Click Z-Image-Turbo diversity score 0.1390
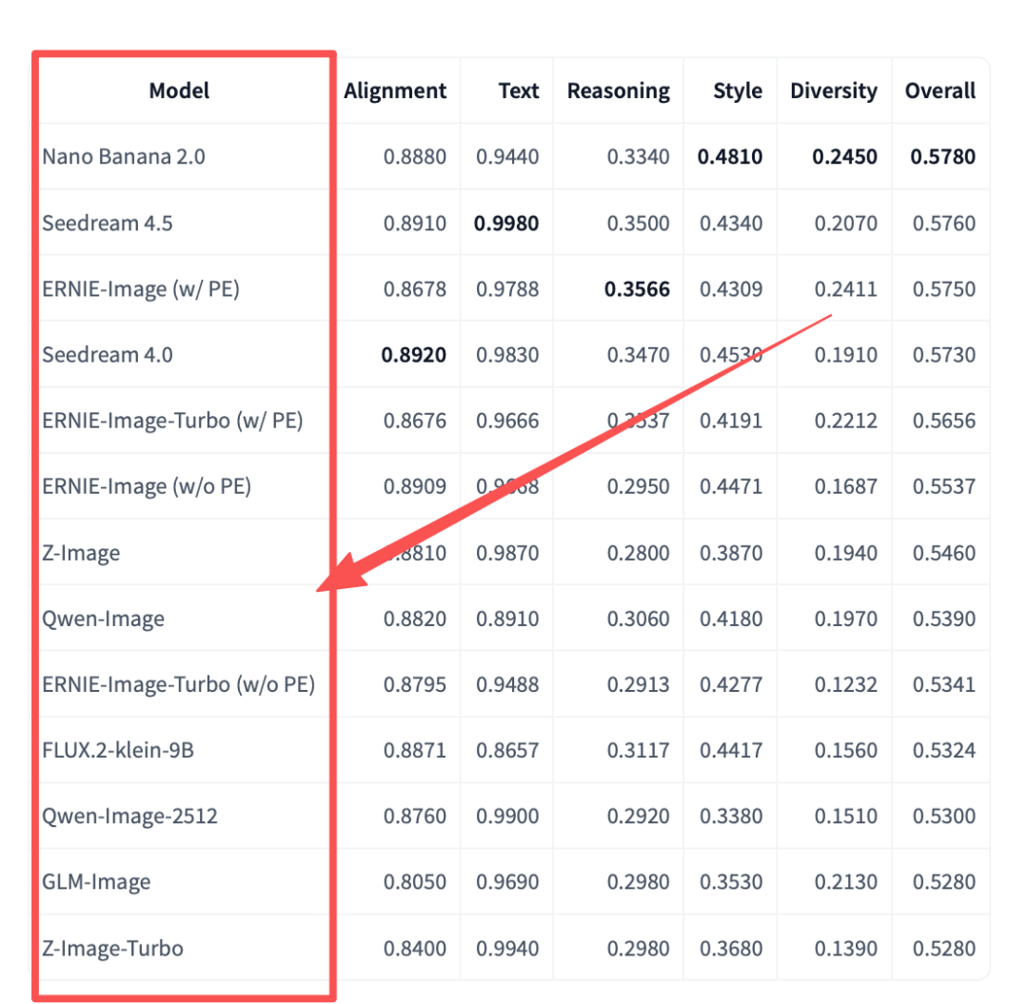This screenshot has height=1004, width=1028. coord(846,949)
